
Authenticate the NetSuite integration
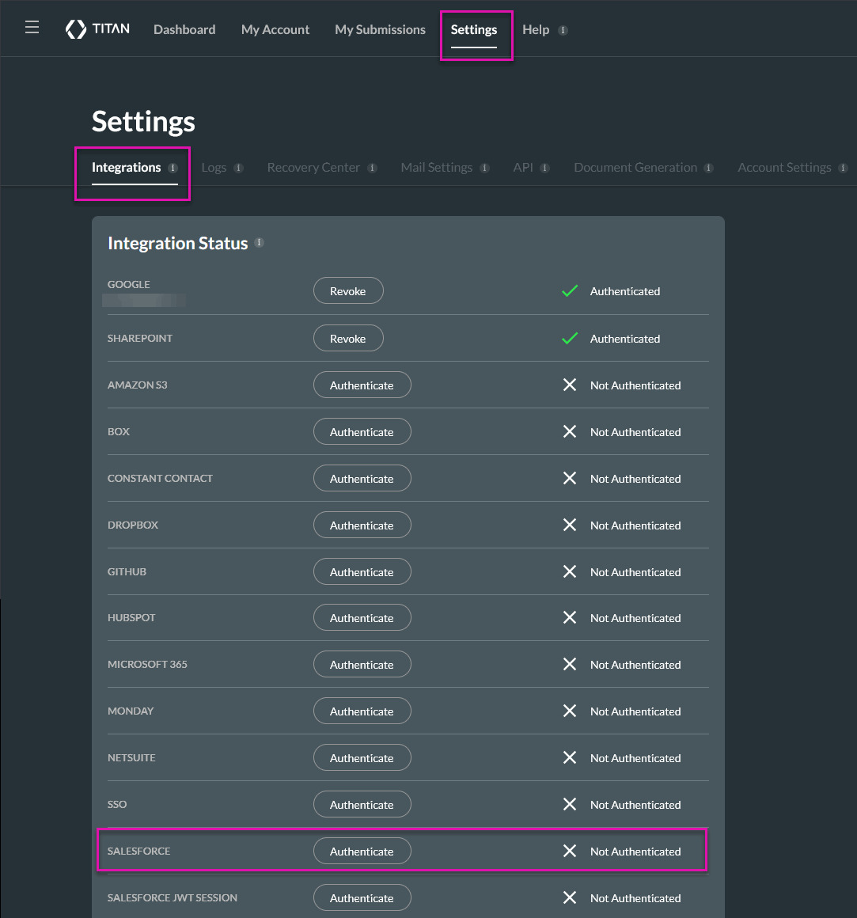pyautogui.click(x=362, y=757)
